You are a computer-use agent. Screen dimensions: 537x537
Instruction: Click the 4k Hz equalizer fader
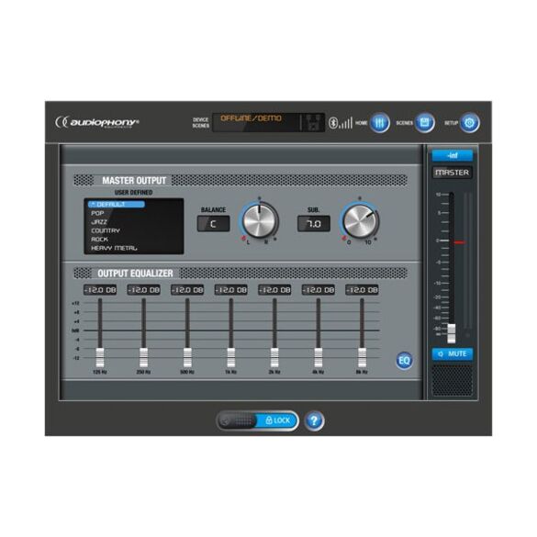(319, 358)
